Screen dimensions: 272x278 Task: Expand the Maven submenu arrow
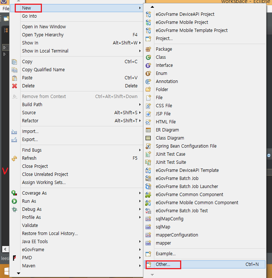pos(140,266)
